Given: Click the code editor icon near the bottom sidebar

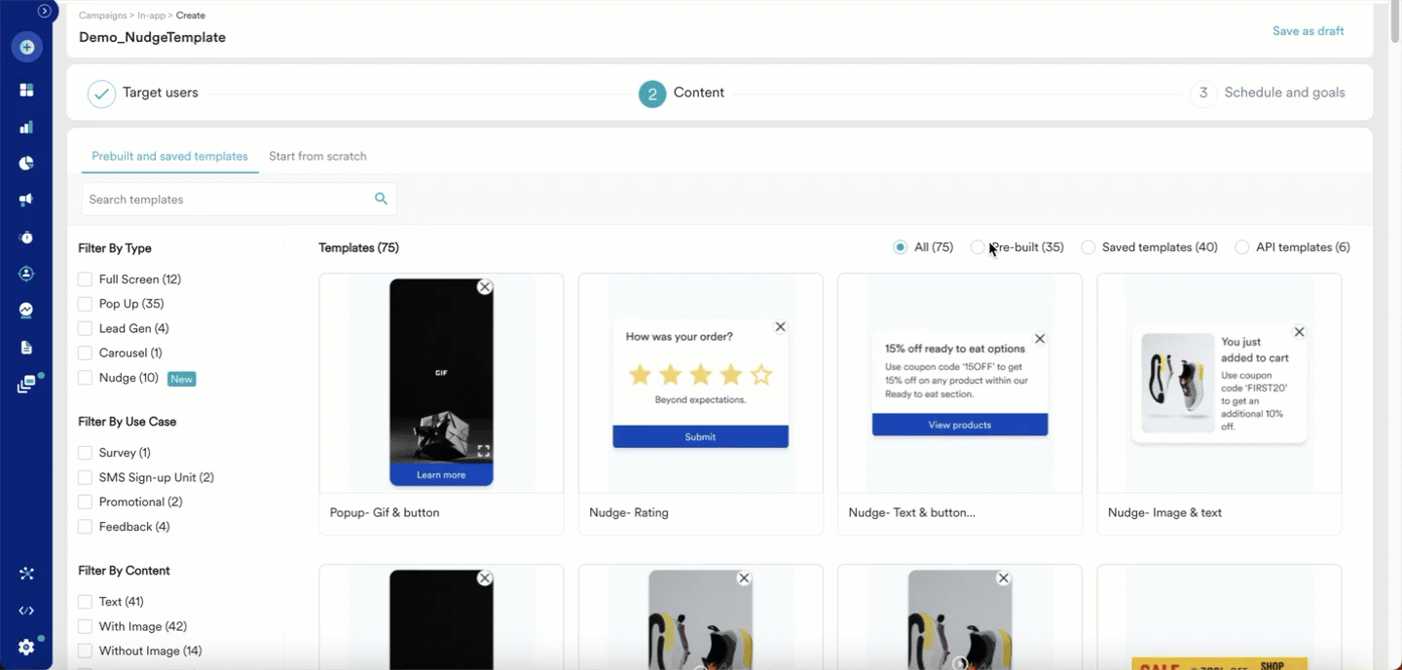Looking at the screenshot, I should click(x=26, y=610).
